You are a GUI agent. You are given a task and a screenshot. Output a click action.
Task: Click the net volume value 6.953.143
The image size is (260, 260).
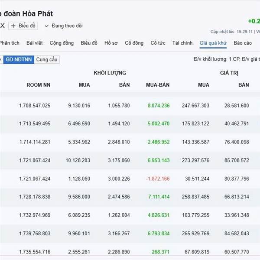click(x=159, y=160)
